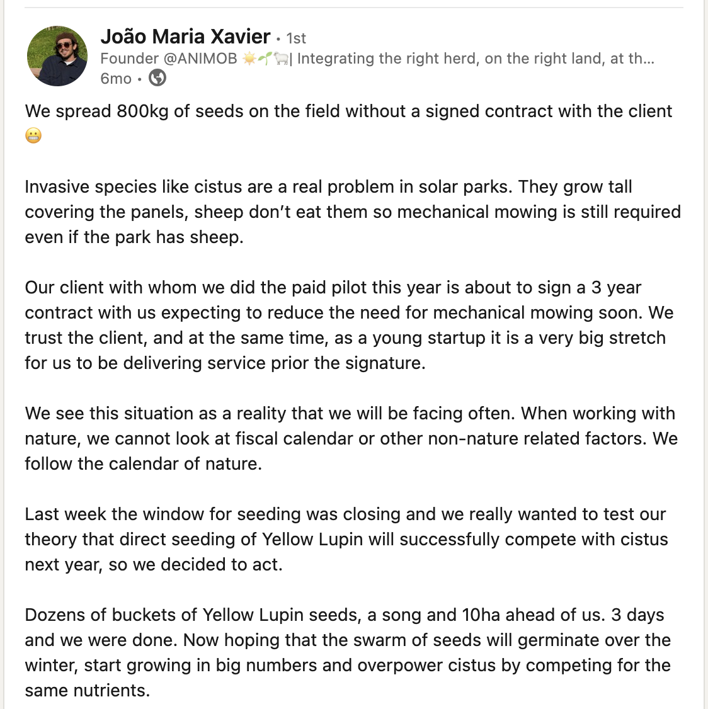Click the João Maria Xavier name link
Viewport: 708px width, 709px height.
[x=185, y=37]
